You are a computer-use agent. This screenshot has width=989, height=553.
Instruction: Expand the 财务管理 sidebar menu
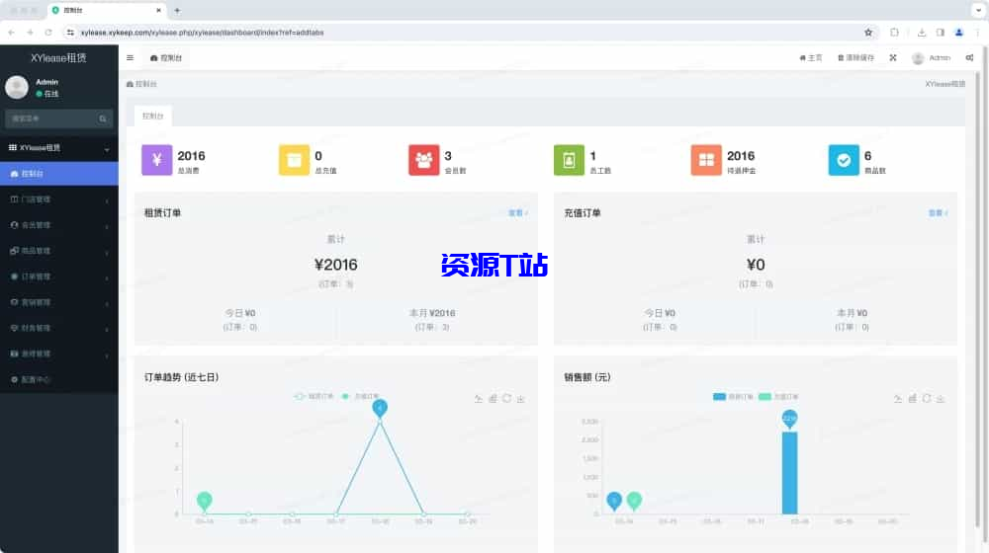click(59, 329)
